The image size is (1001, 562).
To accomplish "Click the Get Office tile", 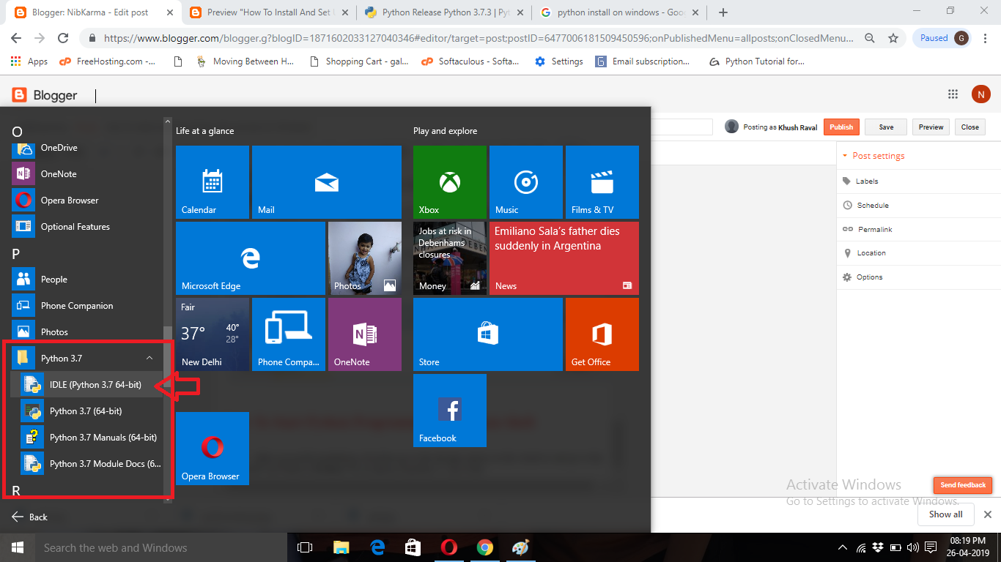I will (x=602, y=334).
